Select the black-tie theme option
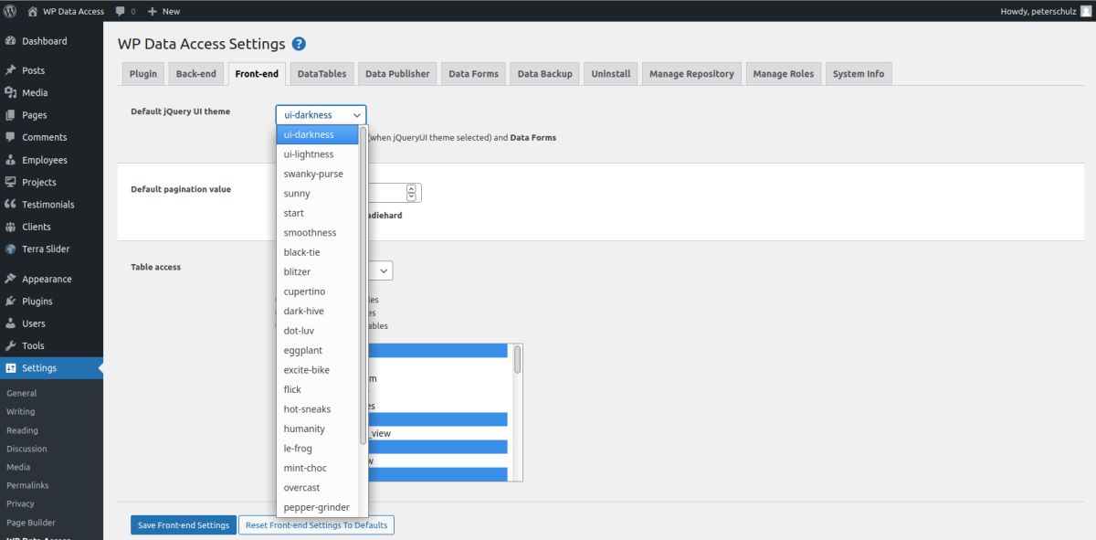The height and width of the screenshot is (540, 1096). coord(318,252)
